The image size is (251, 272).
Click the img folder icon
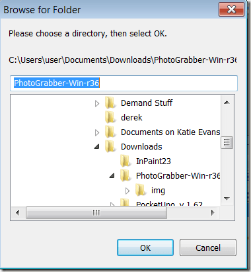point(141,190)
